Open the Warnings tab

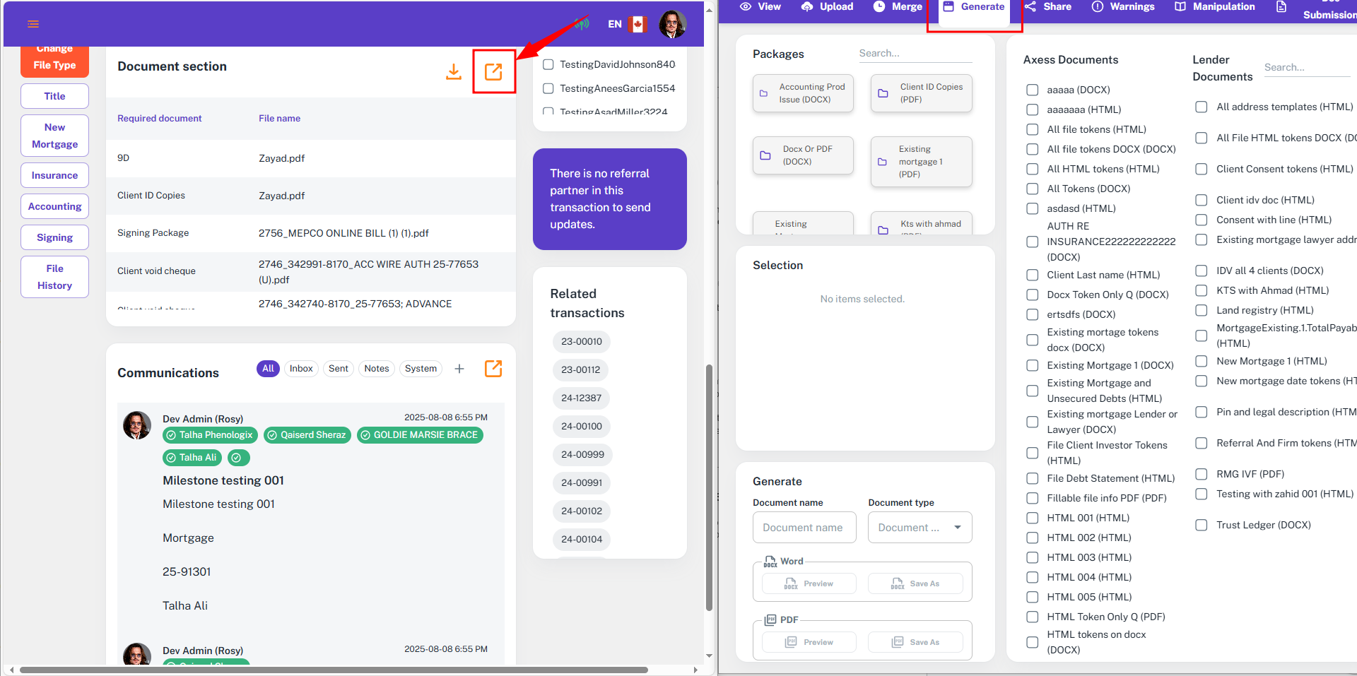(x=1123, y=7)
